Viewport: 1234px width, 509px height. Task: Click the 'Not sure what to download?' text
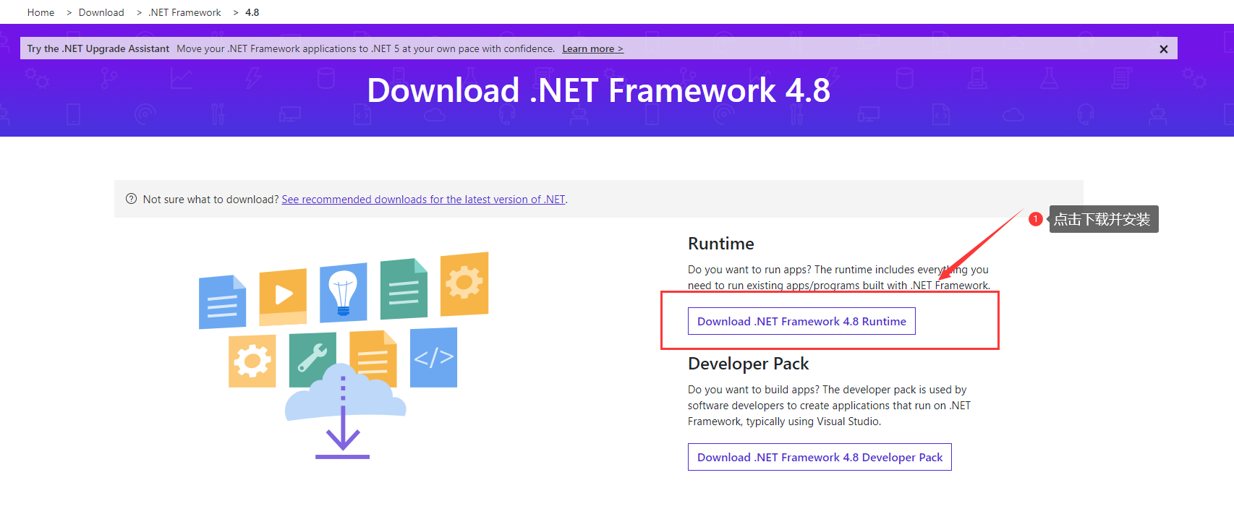click(x=210, y=200)
